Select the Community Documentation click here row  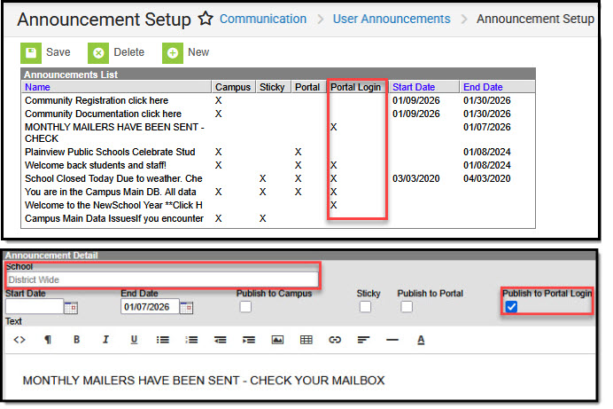(278, 114)
